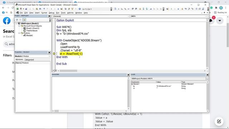Open the W874 procedure dropdown
Screen dimensions: 229x129
coord(206,16)
